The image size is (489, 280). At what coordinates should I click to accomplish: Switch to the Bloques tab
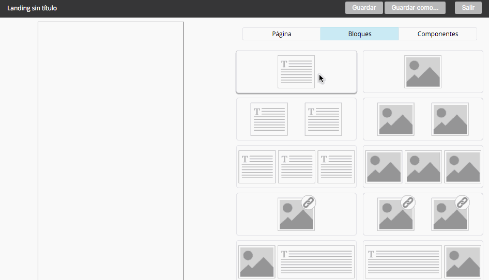point(360,34)
